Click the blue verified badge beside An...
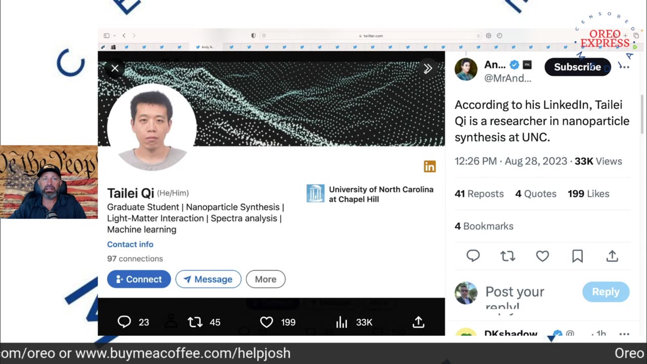 pyautogui.click(x=515, y=65)
